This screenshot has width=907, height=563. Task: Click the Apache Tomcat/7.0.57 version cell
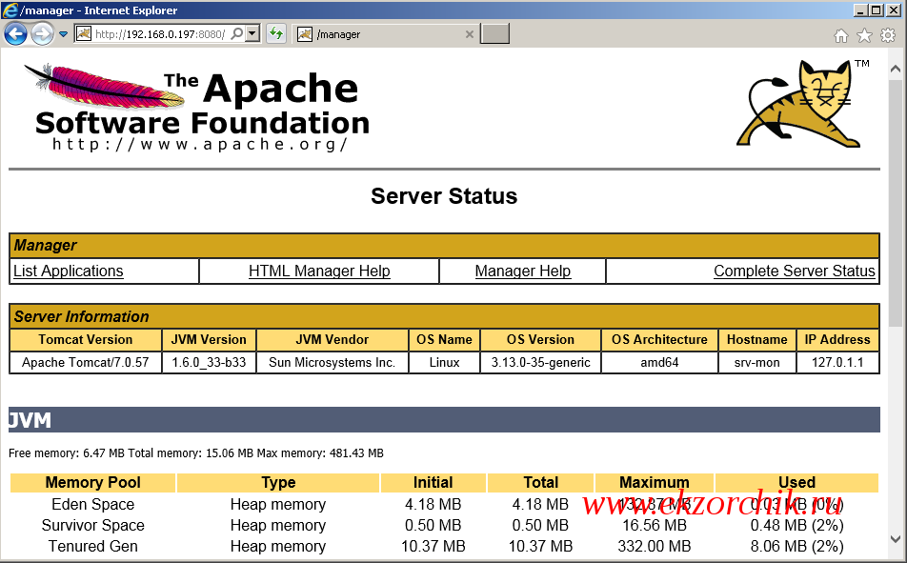[86, 362]
